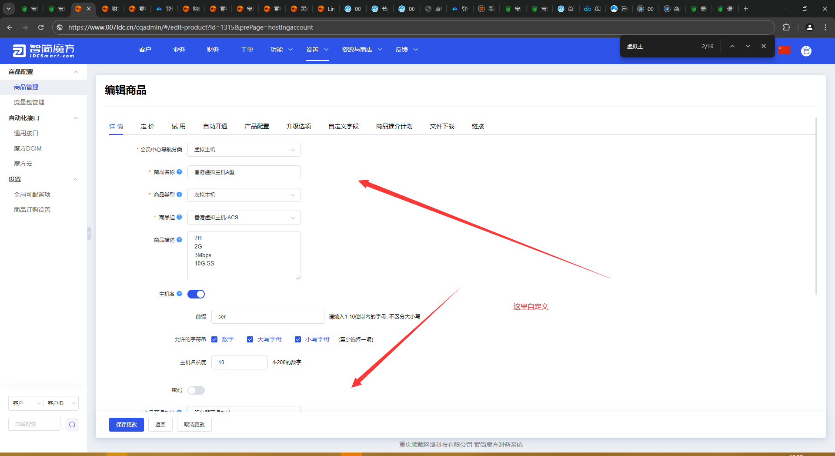Viewport: 835px width, 456px height.
Task: Reload the page with refresh icon
Action: coord(41,27)
